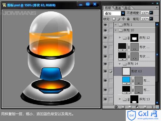Click the new adjustment layer icon

[137, 107]
